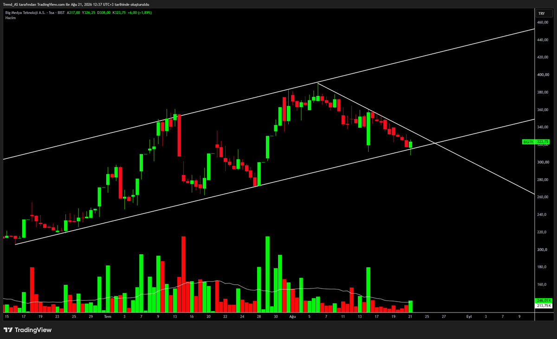
Task: Click the 323,75 current price label
Action: pos(543,142)
